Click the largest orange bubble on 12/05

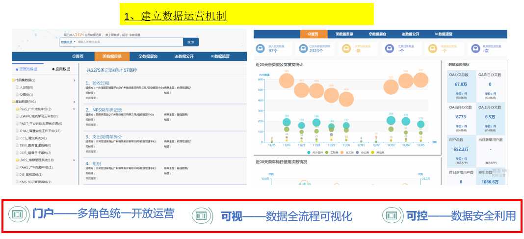pyautogui.click(x=420, y=79)
